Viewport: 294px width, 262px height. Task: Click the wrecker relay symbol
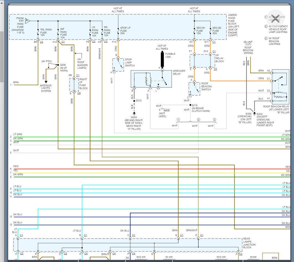[151, 79]
